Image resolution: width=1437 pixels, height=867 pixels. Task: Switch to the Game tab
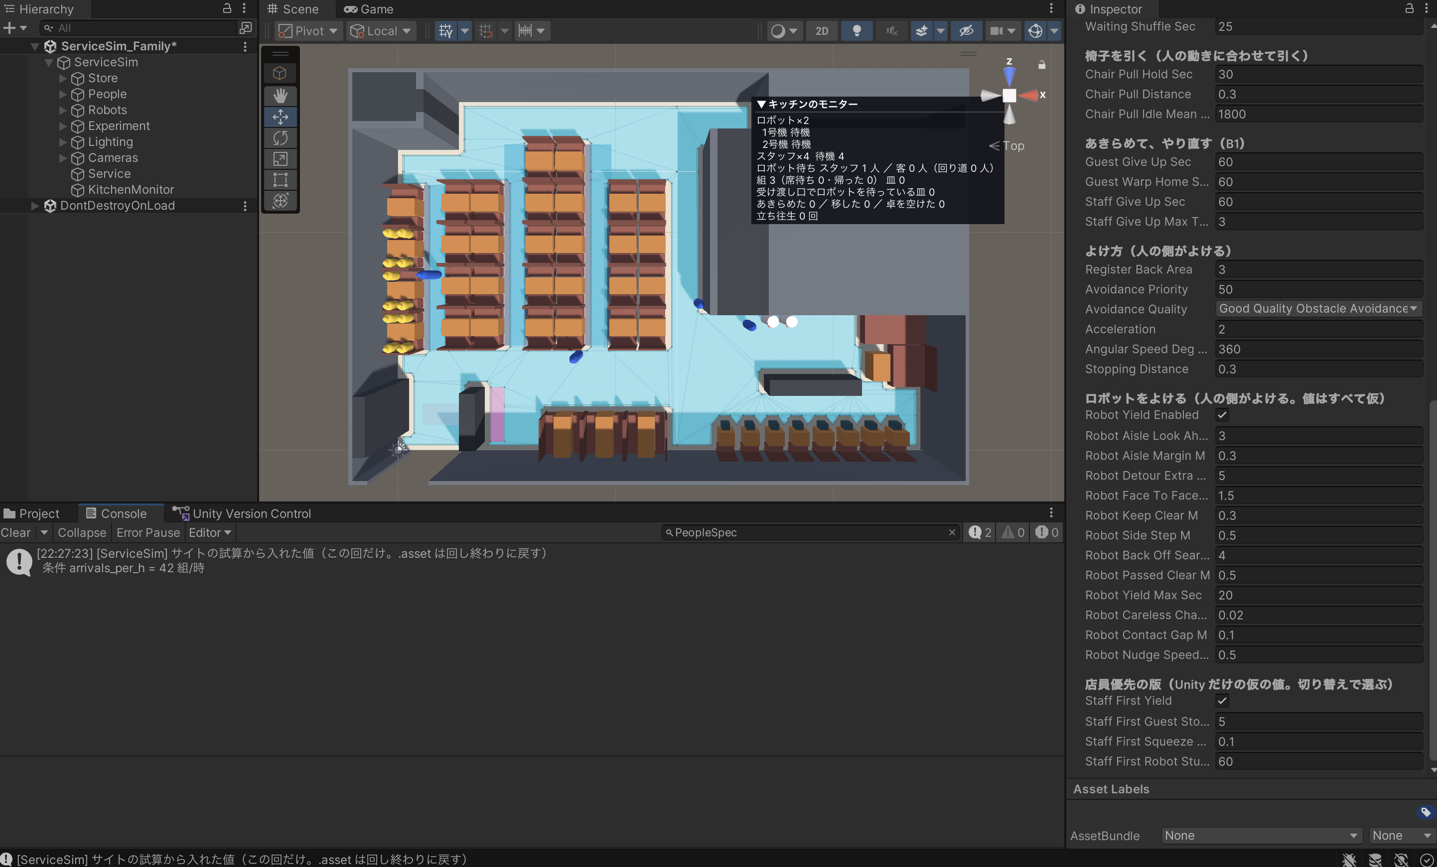369,9
